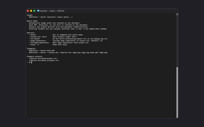Click 'Existing folders are not reused' line

pyautogui.click(x=68, y=29)
